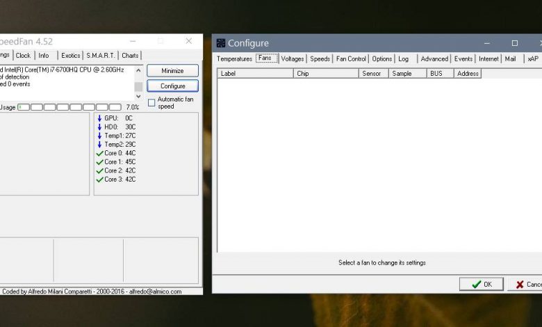The width and height of the screenshot is (542, 327).
Task: Open the Log tab in Configure
Action: pos(404,59)
